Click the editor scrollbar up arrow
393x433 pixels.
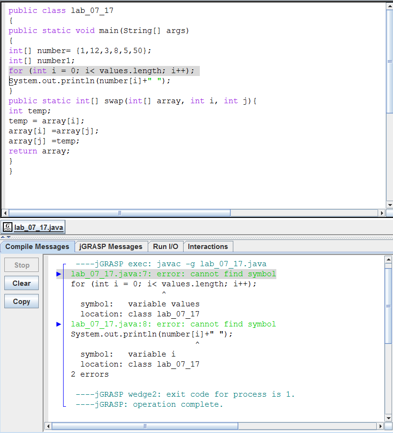pos(389,7)
